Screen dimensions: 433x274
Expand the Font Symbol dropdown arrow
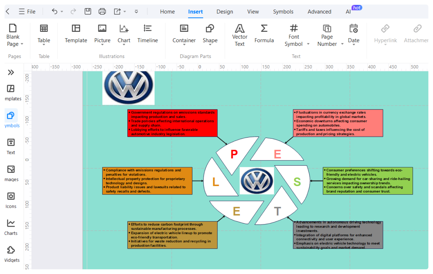308,44
